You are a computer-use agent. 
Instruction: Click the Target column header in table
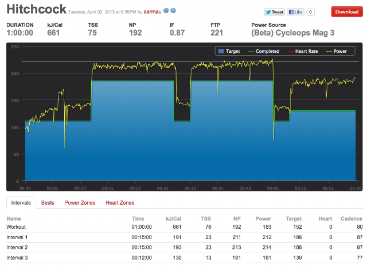tap(294, 218)
